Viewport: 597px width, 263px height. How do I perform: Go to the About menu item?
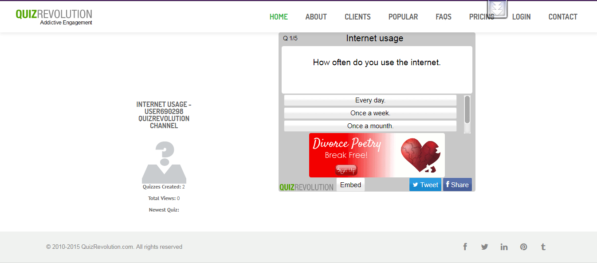[x=316, y=17]
